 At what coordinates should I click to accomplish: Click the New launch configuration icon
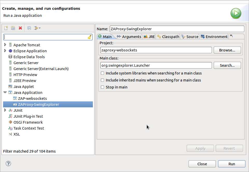coord(6,28)
